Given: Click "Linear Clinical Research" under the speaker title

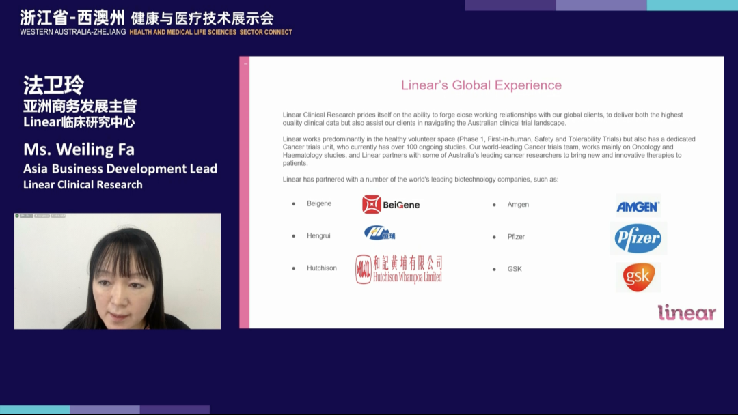Looking at the screenshot, I should click(x=83, y=185).
